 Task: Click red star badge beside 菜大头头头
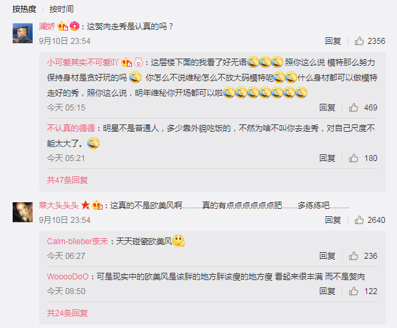pos(85,205)
